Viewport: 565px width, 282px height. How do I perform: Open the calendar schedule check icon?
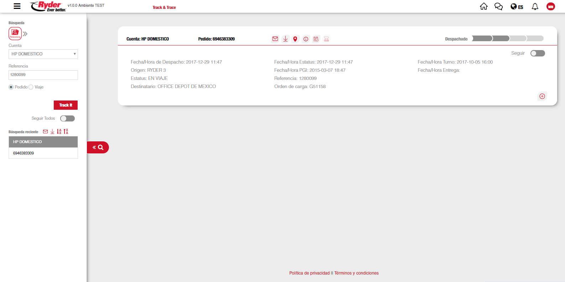pyautogui.click(x=316, y=39)
